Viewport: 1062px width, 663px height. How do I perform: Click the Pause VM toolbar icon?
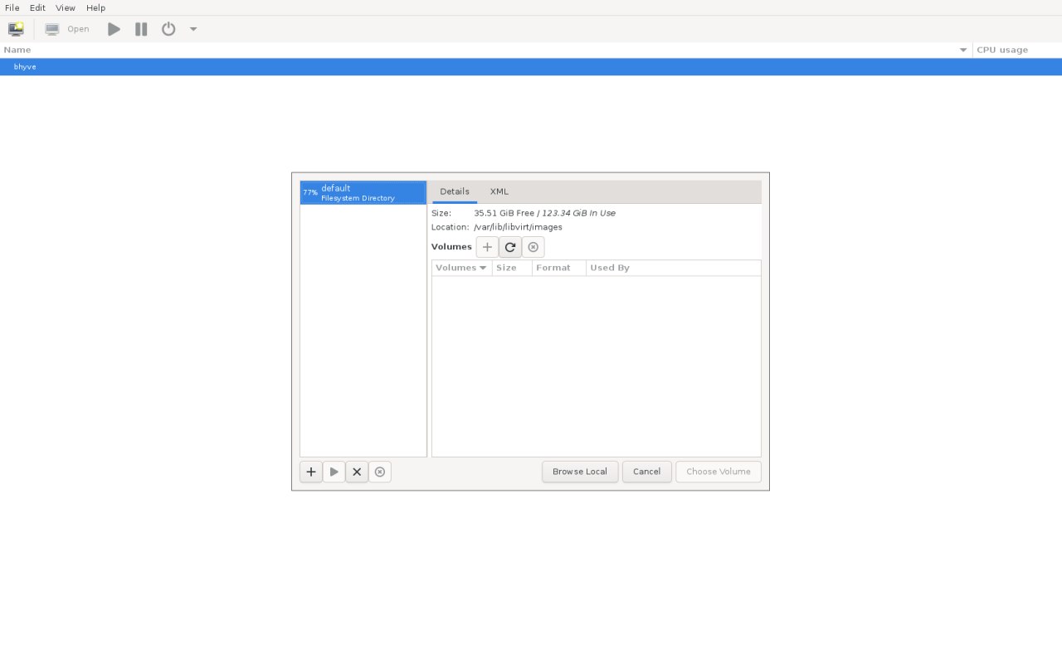[x=141, y=29]
